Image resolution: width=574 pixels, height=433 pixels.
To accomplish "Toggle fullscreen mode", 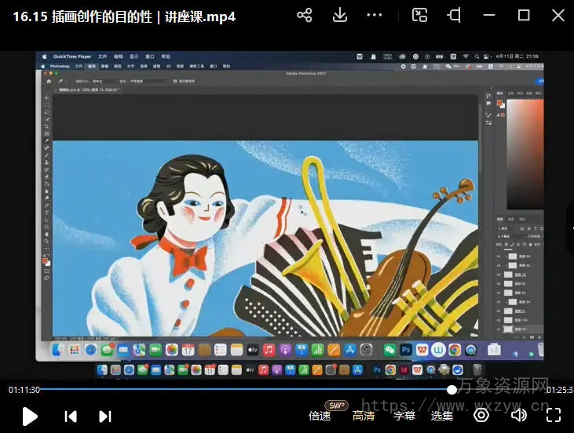I will pos(554,416).
